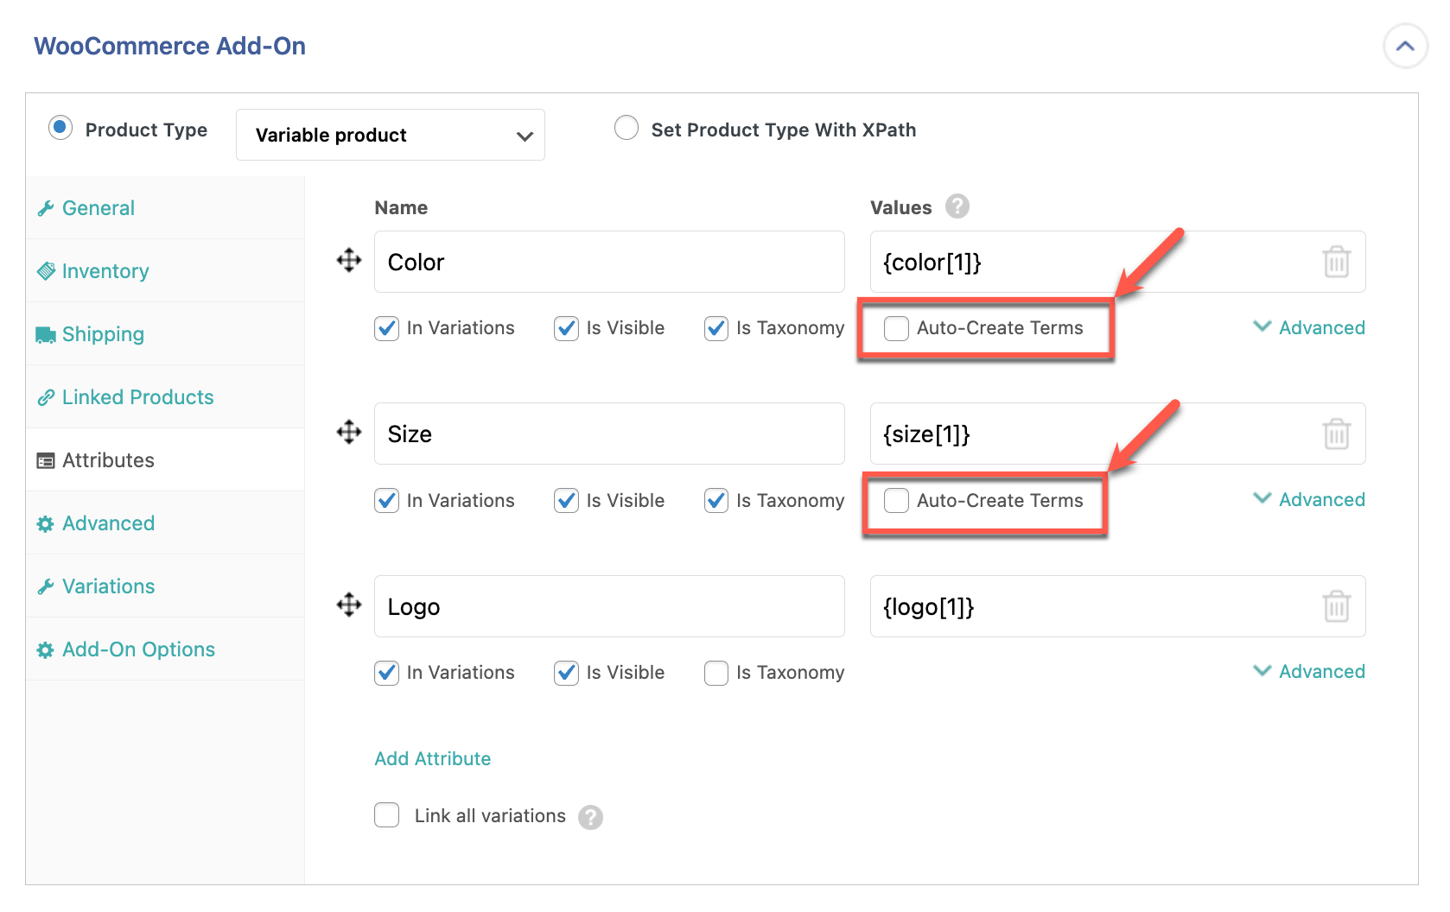
Task: Click the General wrench icon
Action: tap(46, 209)
